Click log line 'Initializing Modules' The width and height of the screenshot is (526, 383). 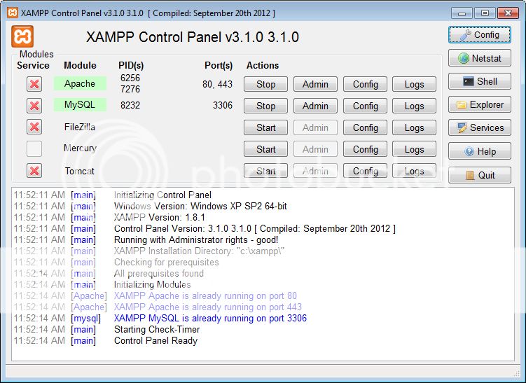(153, 284)
